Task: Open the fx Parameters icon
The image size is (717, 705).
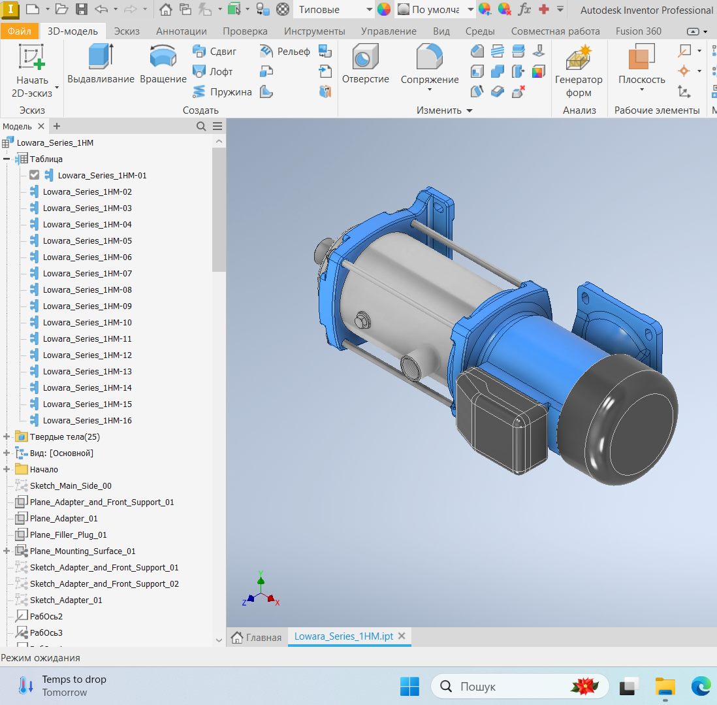Action: pos(524,9)
